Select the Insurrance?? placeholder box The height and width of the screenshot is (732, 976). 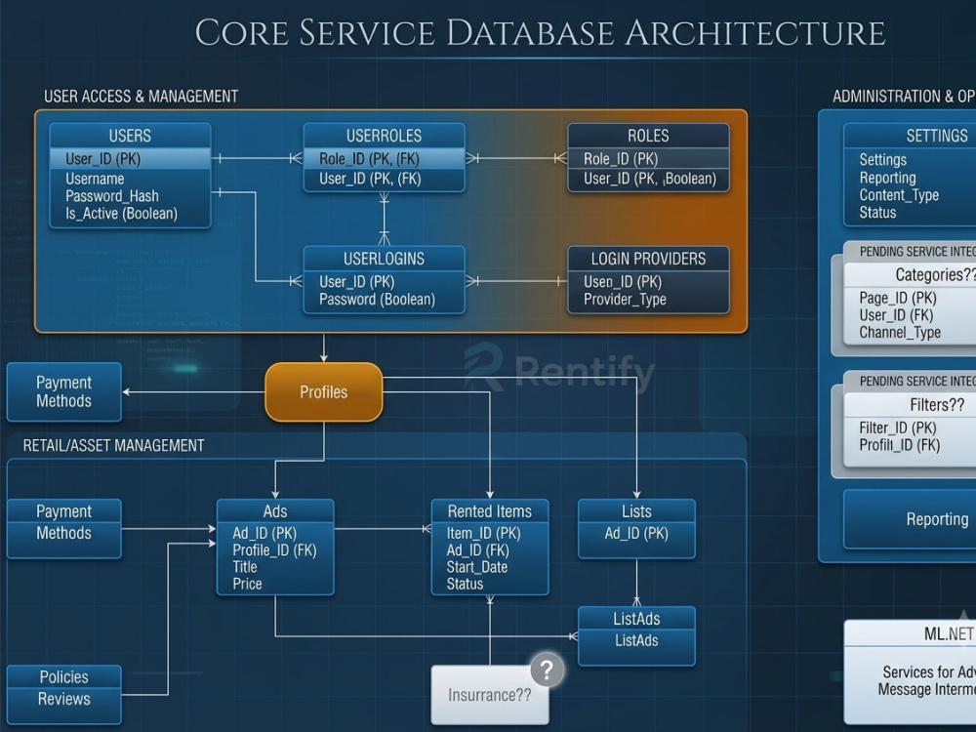click(x=490, y=695)
